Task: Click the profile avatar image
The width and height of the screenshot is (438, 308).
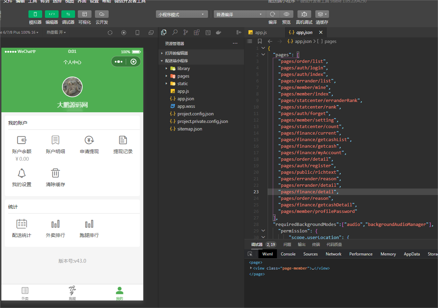Action: pyautogui.click(x=72, y=87)
